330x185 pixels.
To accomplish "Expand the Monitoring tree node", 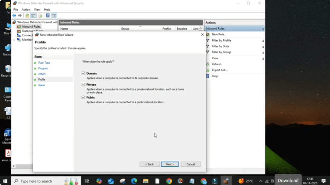I will tap(14, 40).
